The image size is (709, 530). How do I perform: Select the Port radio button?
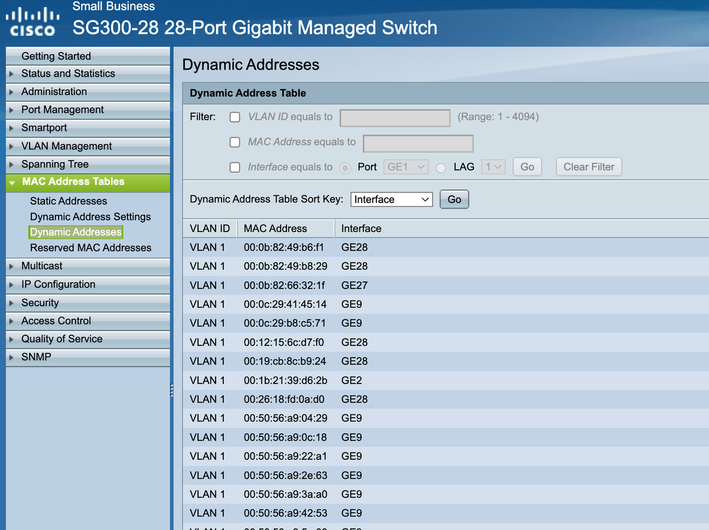point(346,168)
